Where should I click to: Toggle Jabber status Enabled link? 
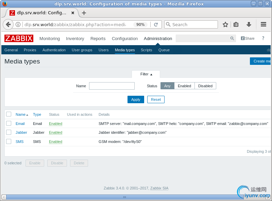[x=55, y=132]
